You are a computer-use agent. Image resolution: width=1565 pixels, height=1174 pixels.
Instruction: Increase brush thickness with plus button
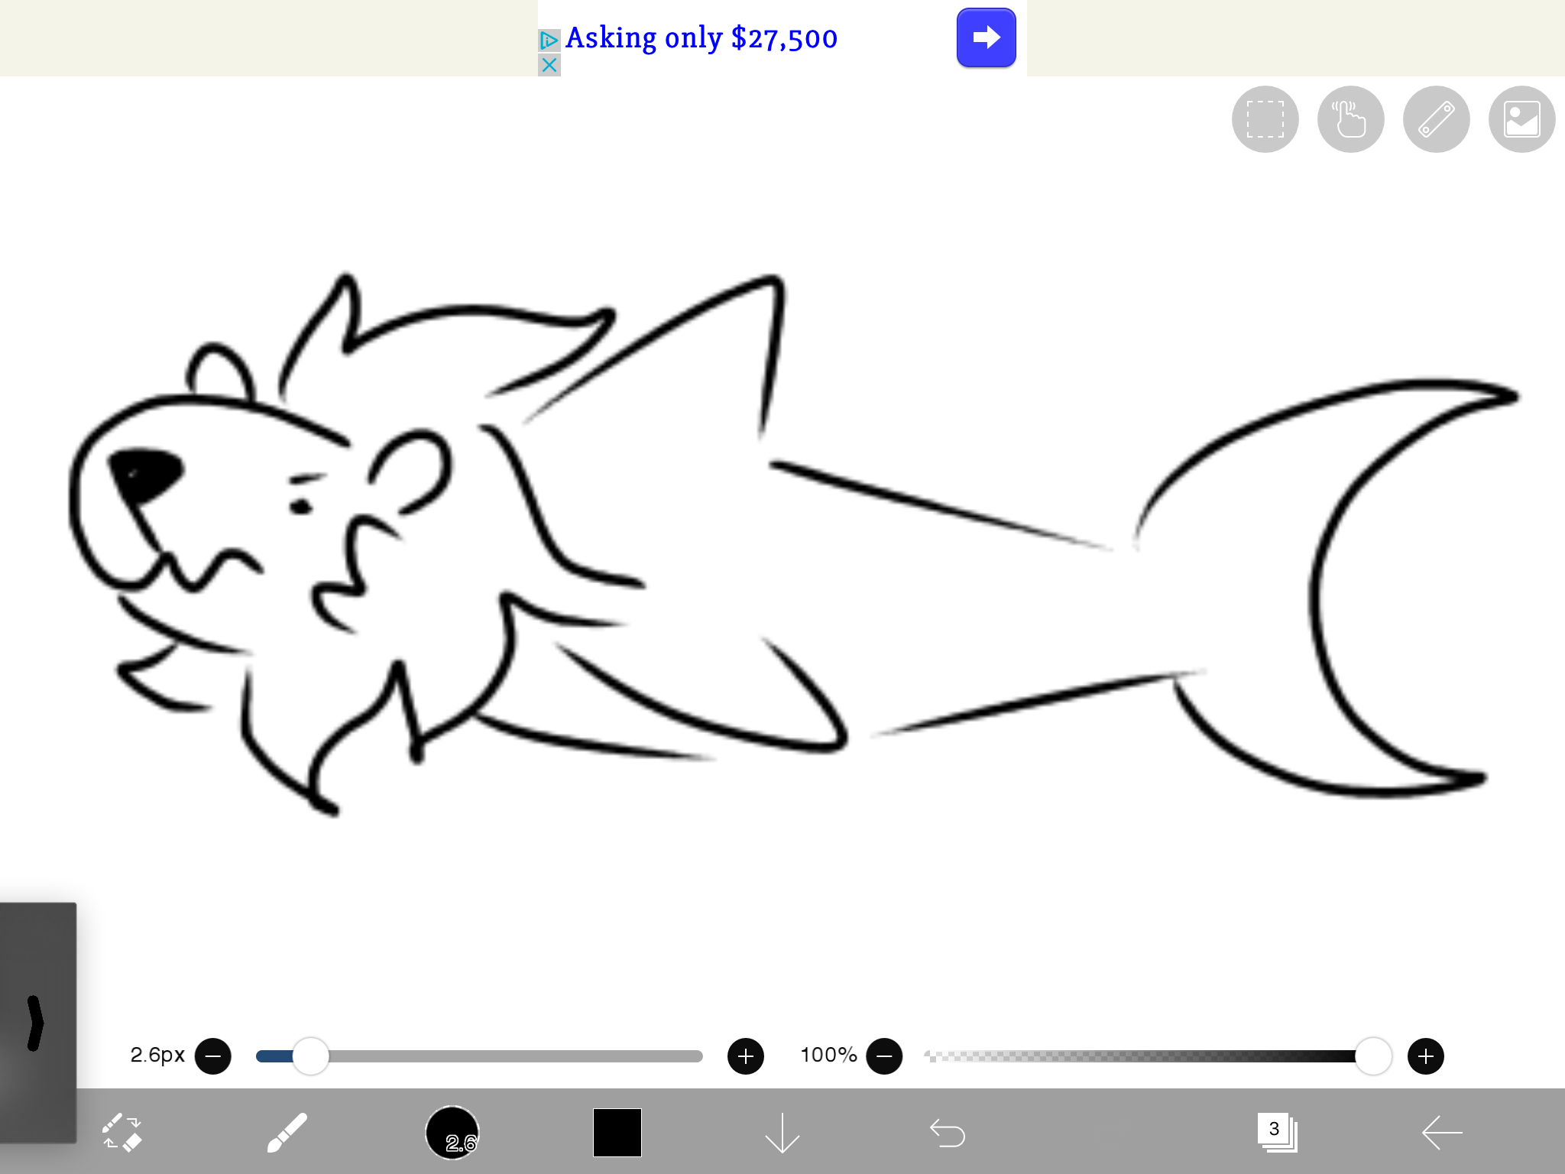pos(746,1056)
